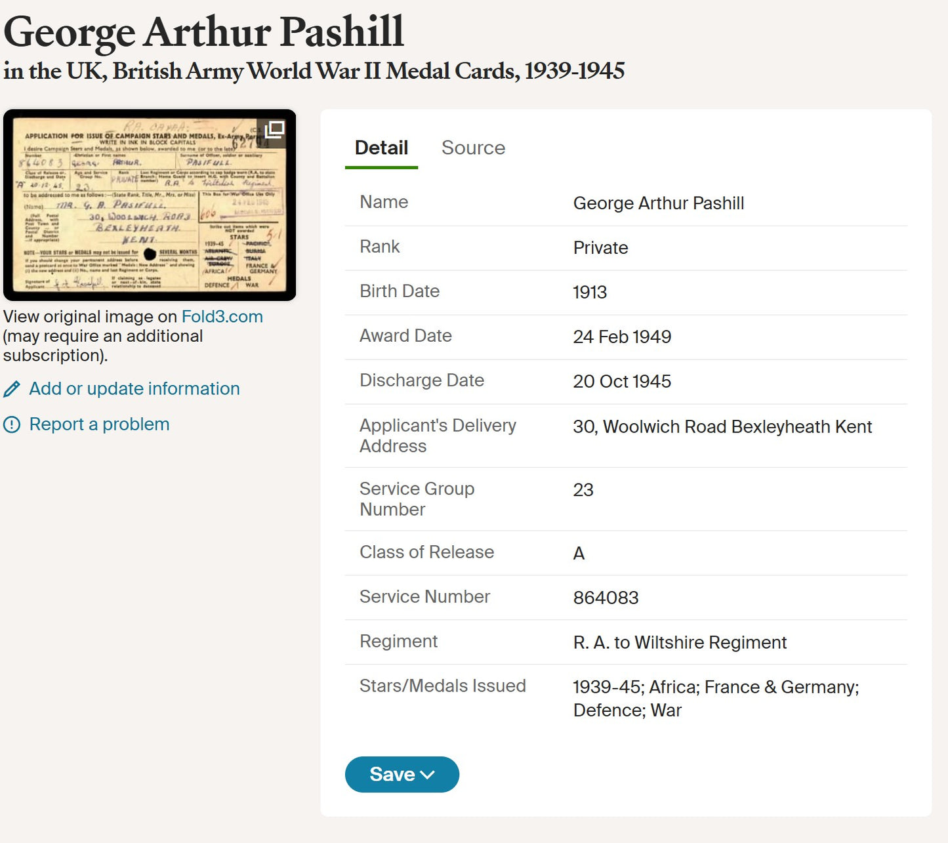Click the Save button chevron arrow
This screenshot has height=843, width=948.
[x=428, y=775]
